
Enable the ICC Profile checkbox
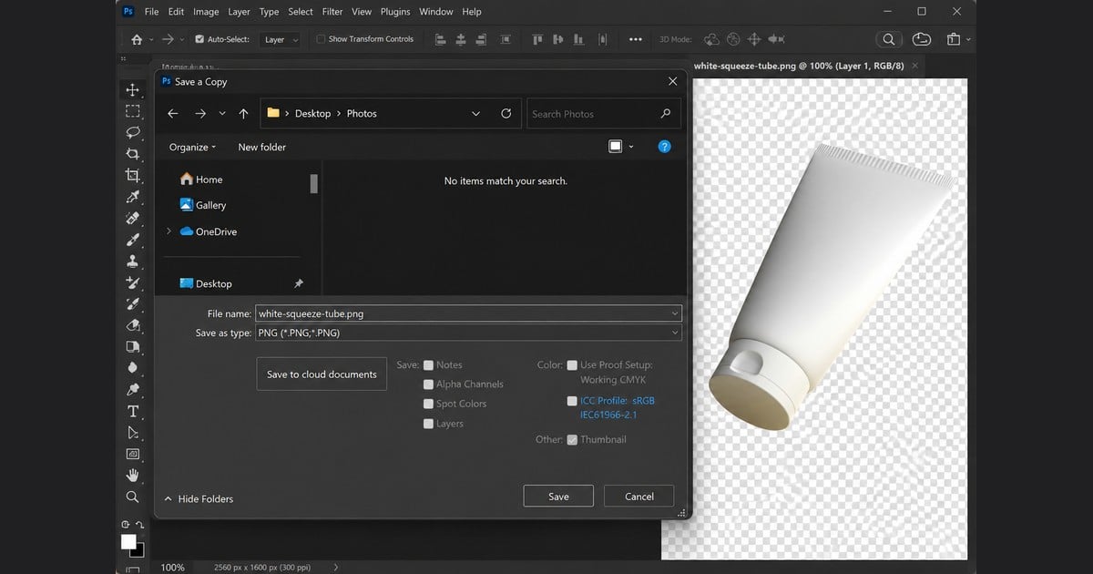[x=572, y=401]
